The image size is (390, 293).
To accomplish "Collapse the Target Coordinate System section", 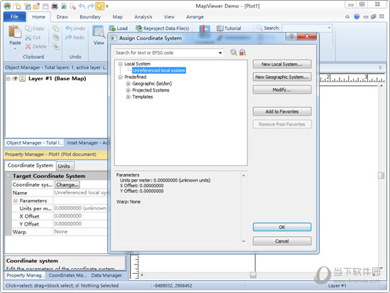I will (x=9, y=176).
